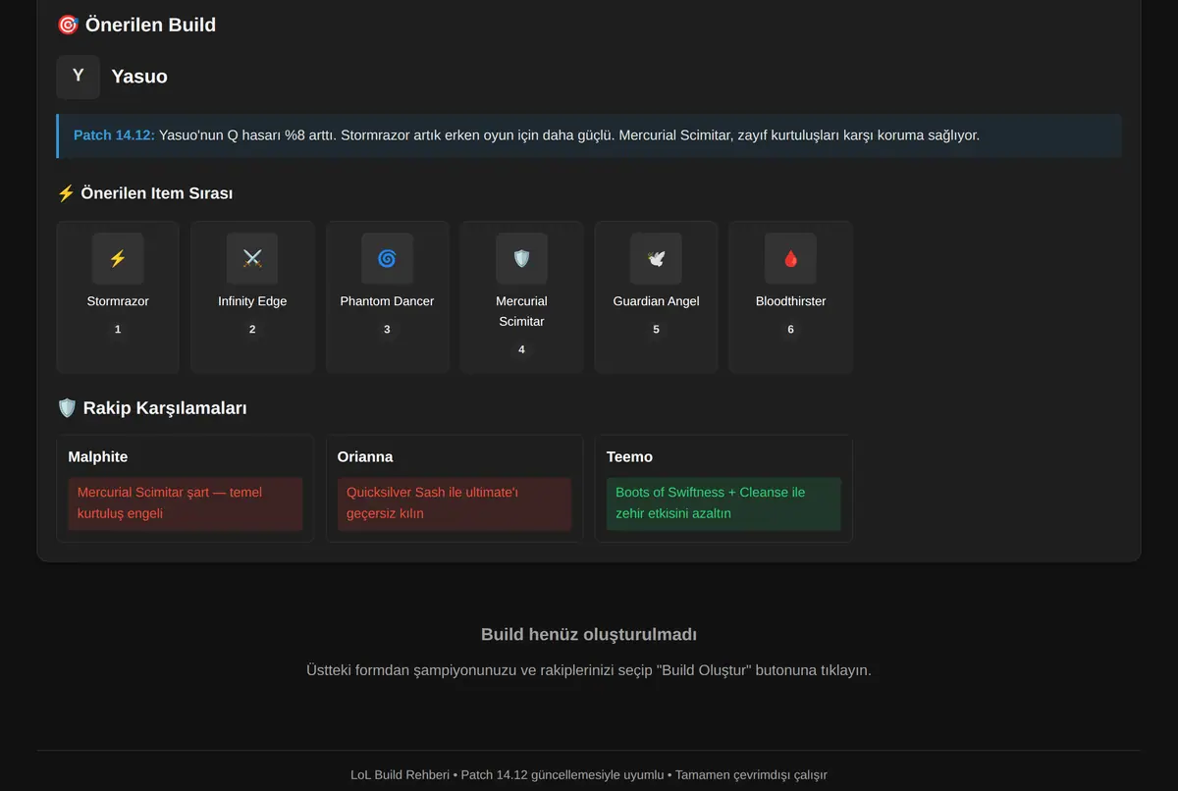
Task: Click the Phantom Dancer swirl icon
Action: 387,259
